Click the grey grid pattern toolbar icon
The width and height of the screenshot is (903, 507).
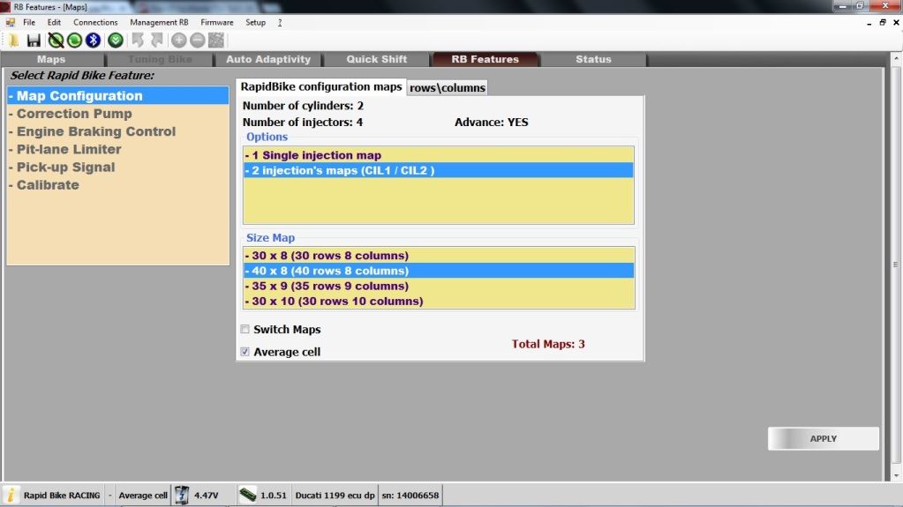tap(216, 41)
